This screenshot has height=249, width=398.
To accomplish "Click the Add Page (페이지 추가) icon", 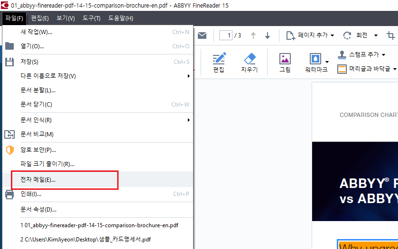I will 291,36.
